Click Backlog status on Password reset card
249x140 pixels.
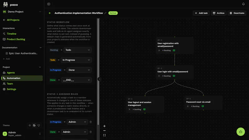(x=195, y=106)
